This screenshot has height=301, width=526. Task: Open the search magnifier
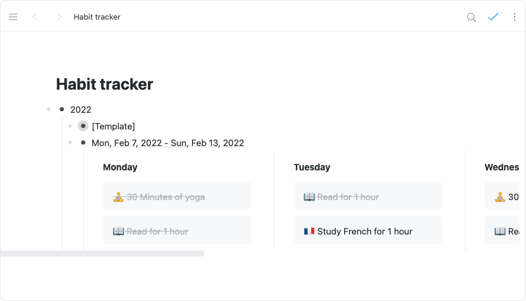(471, 17)
